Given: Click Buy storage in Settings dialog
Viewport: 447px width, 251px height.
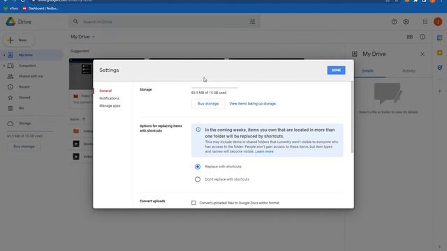Looking at the screenshot, I should [x=208, y=104].
